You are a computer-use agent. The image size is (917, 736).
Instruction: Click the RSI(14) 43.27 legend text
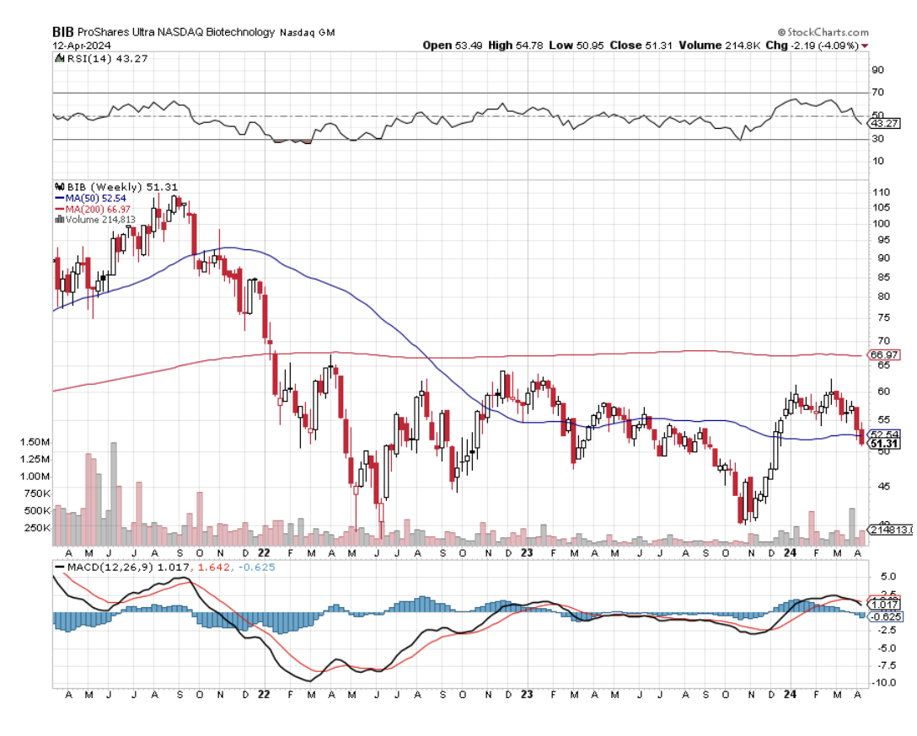click(x=107, y=58)
